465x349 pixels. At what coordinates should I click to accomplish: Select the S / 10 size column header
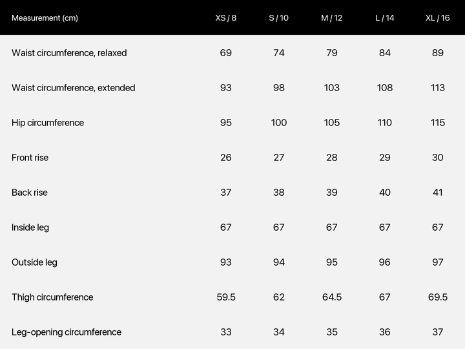click(x=279, y=18)
